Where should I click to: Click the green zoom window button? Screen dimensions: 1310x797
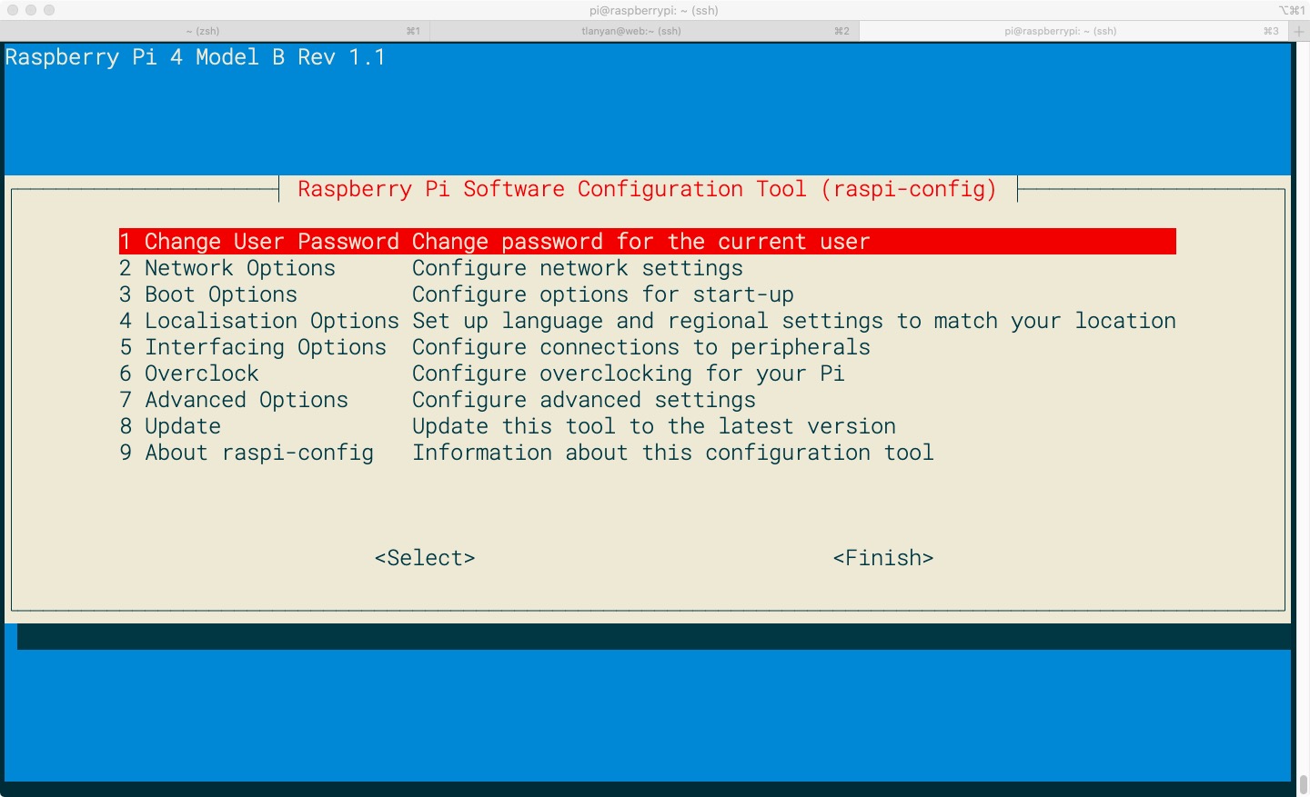pos(49,10)
